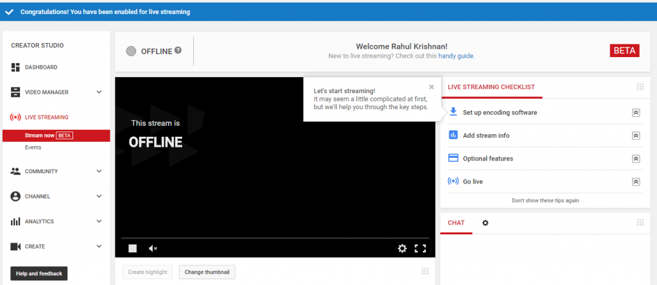This screenshot has height=285, width=657.
Task: Click the Go live broadcast icon
Action: (453, 181)
